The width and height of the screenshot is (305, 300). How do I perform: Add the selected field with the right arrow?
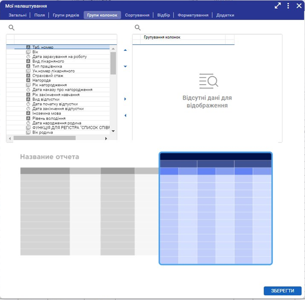point(125,99)
